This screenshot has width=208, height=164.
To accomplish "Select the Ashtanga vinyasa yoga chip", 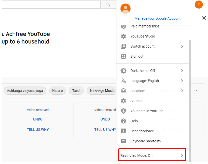I will [25, 91].
